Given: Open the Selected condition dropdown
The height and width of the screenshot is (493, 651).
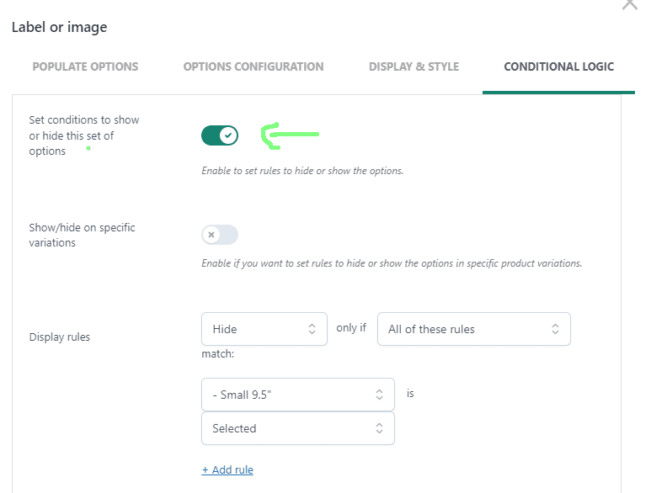Looking at the screenshot, I should [297, 428].
